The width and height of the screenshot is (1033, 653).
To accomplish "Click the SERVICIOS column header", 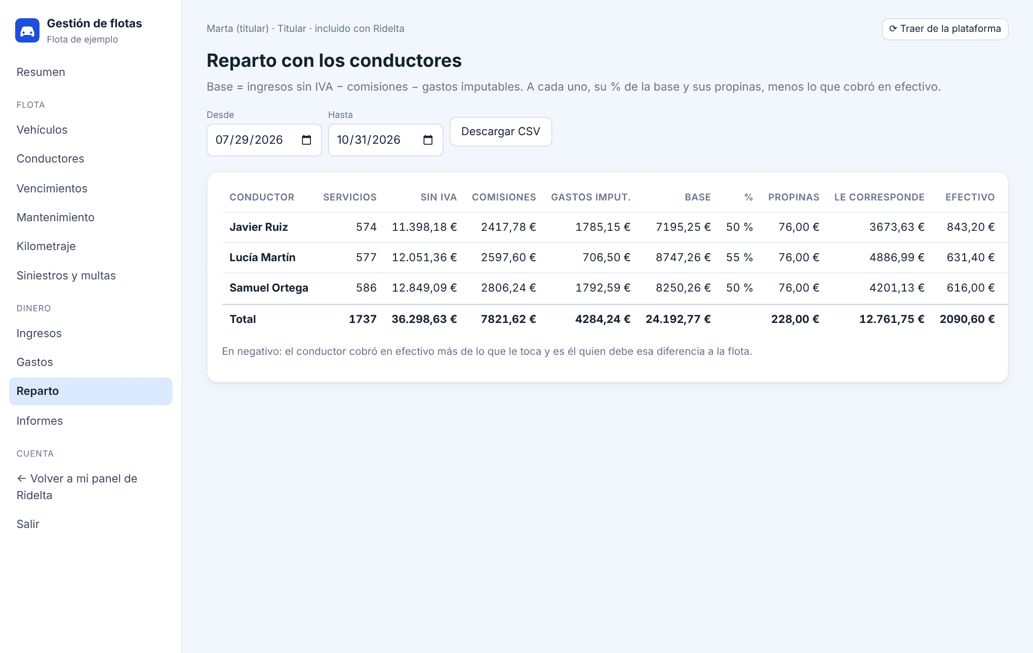I will (350, 197).
